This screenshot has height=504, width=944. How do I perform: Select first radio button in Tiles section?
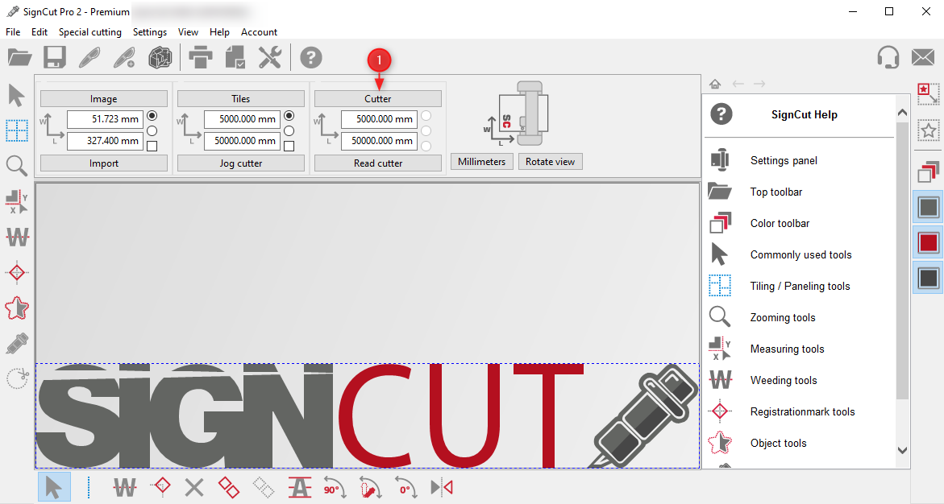pyautogui.click(x=289, y=115)
